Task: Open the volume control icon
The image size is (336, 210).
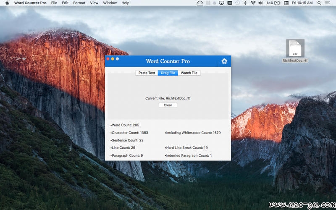Action: click(x=260, y=3)
